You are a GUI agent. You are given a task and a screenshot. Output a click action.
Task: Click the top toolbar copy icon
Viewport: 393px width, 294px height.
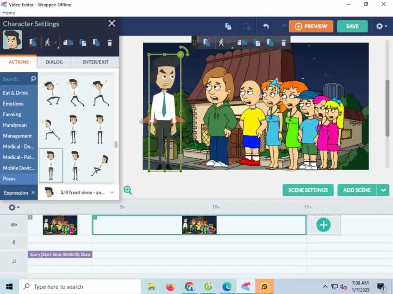(x=228, y=26)
